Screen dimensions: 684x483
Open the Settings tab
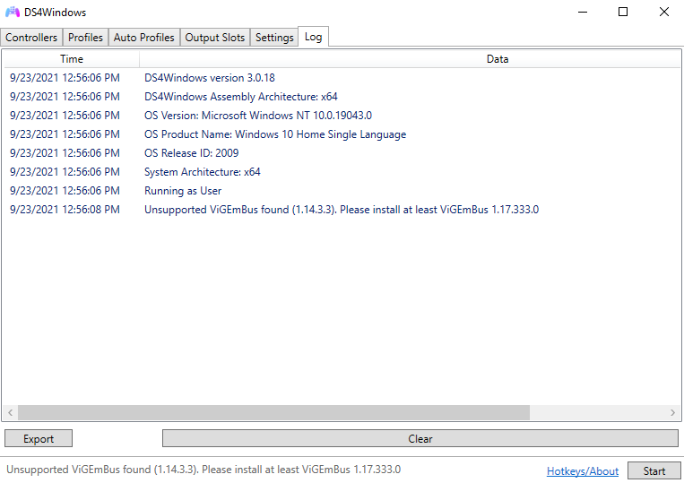click(274, 38)
